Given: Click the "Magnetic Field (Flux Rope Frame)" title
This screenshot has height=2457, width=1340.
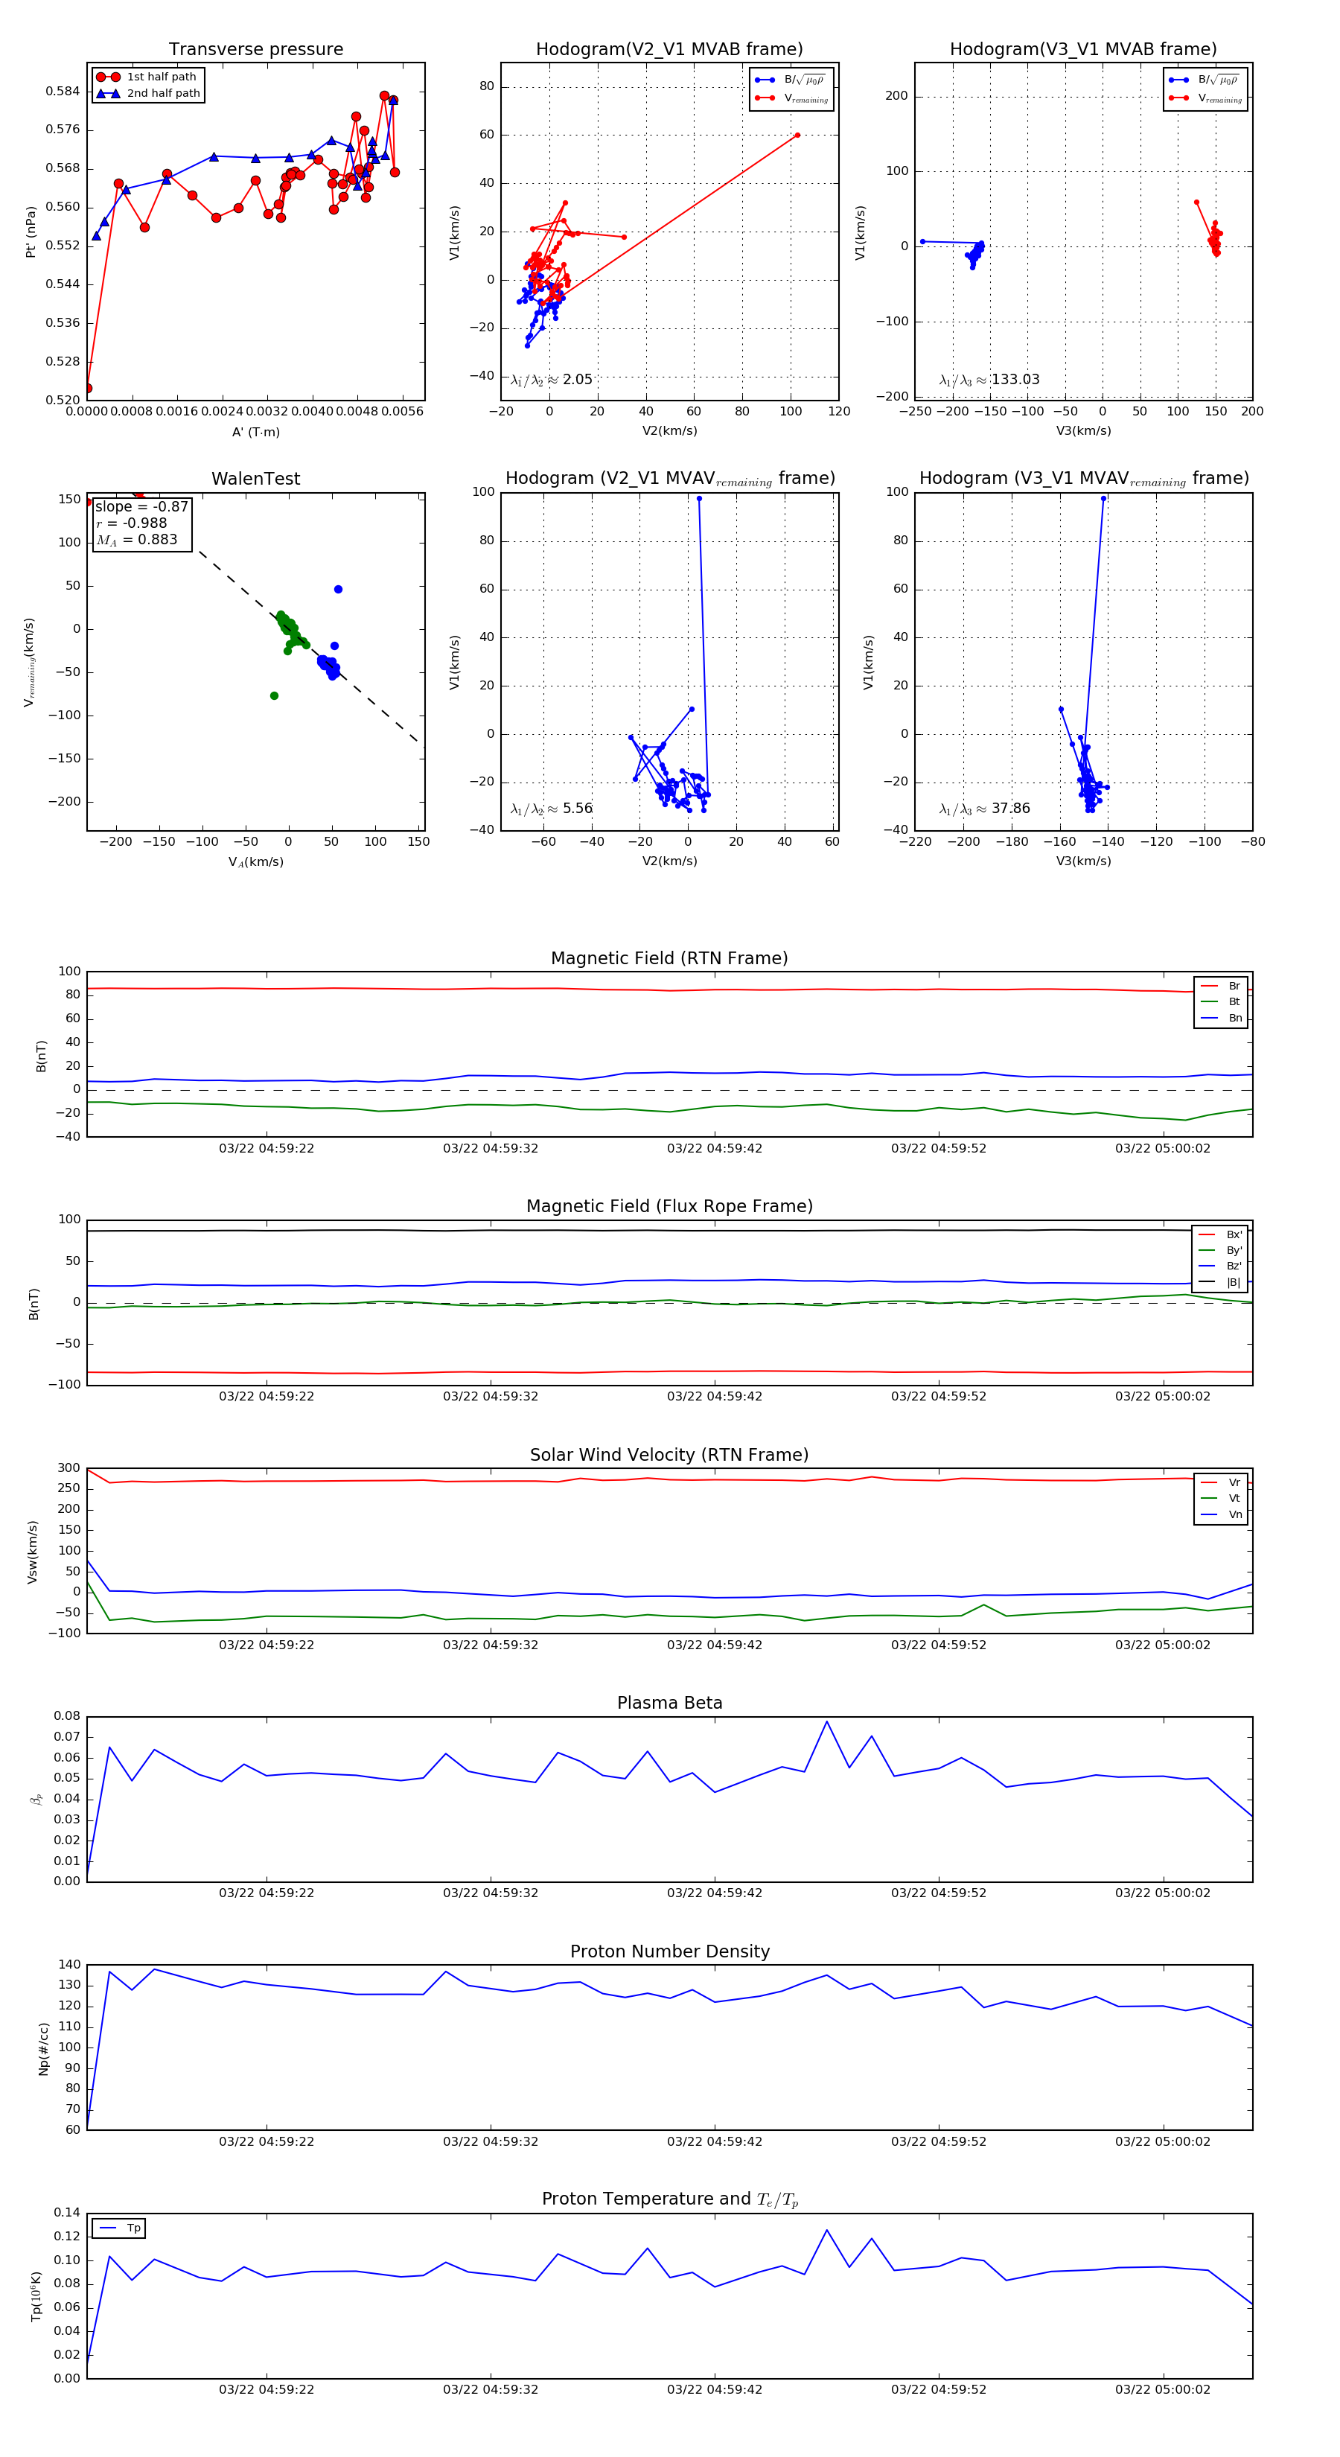Looking at the screenshot, I should (x=669, y=1207).
